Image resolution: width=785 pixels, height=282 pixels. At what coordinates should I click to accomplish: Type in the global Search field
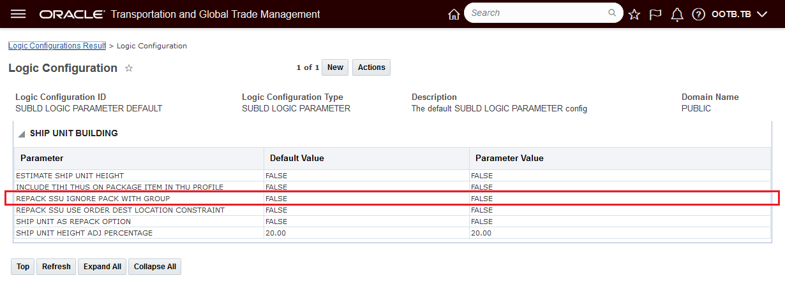tap(536, 13)
